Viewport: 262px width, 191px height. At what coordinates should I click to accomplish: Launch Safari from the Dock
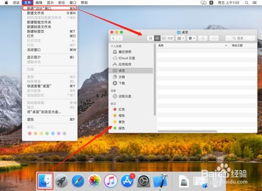coord(78,181)
